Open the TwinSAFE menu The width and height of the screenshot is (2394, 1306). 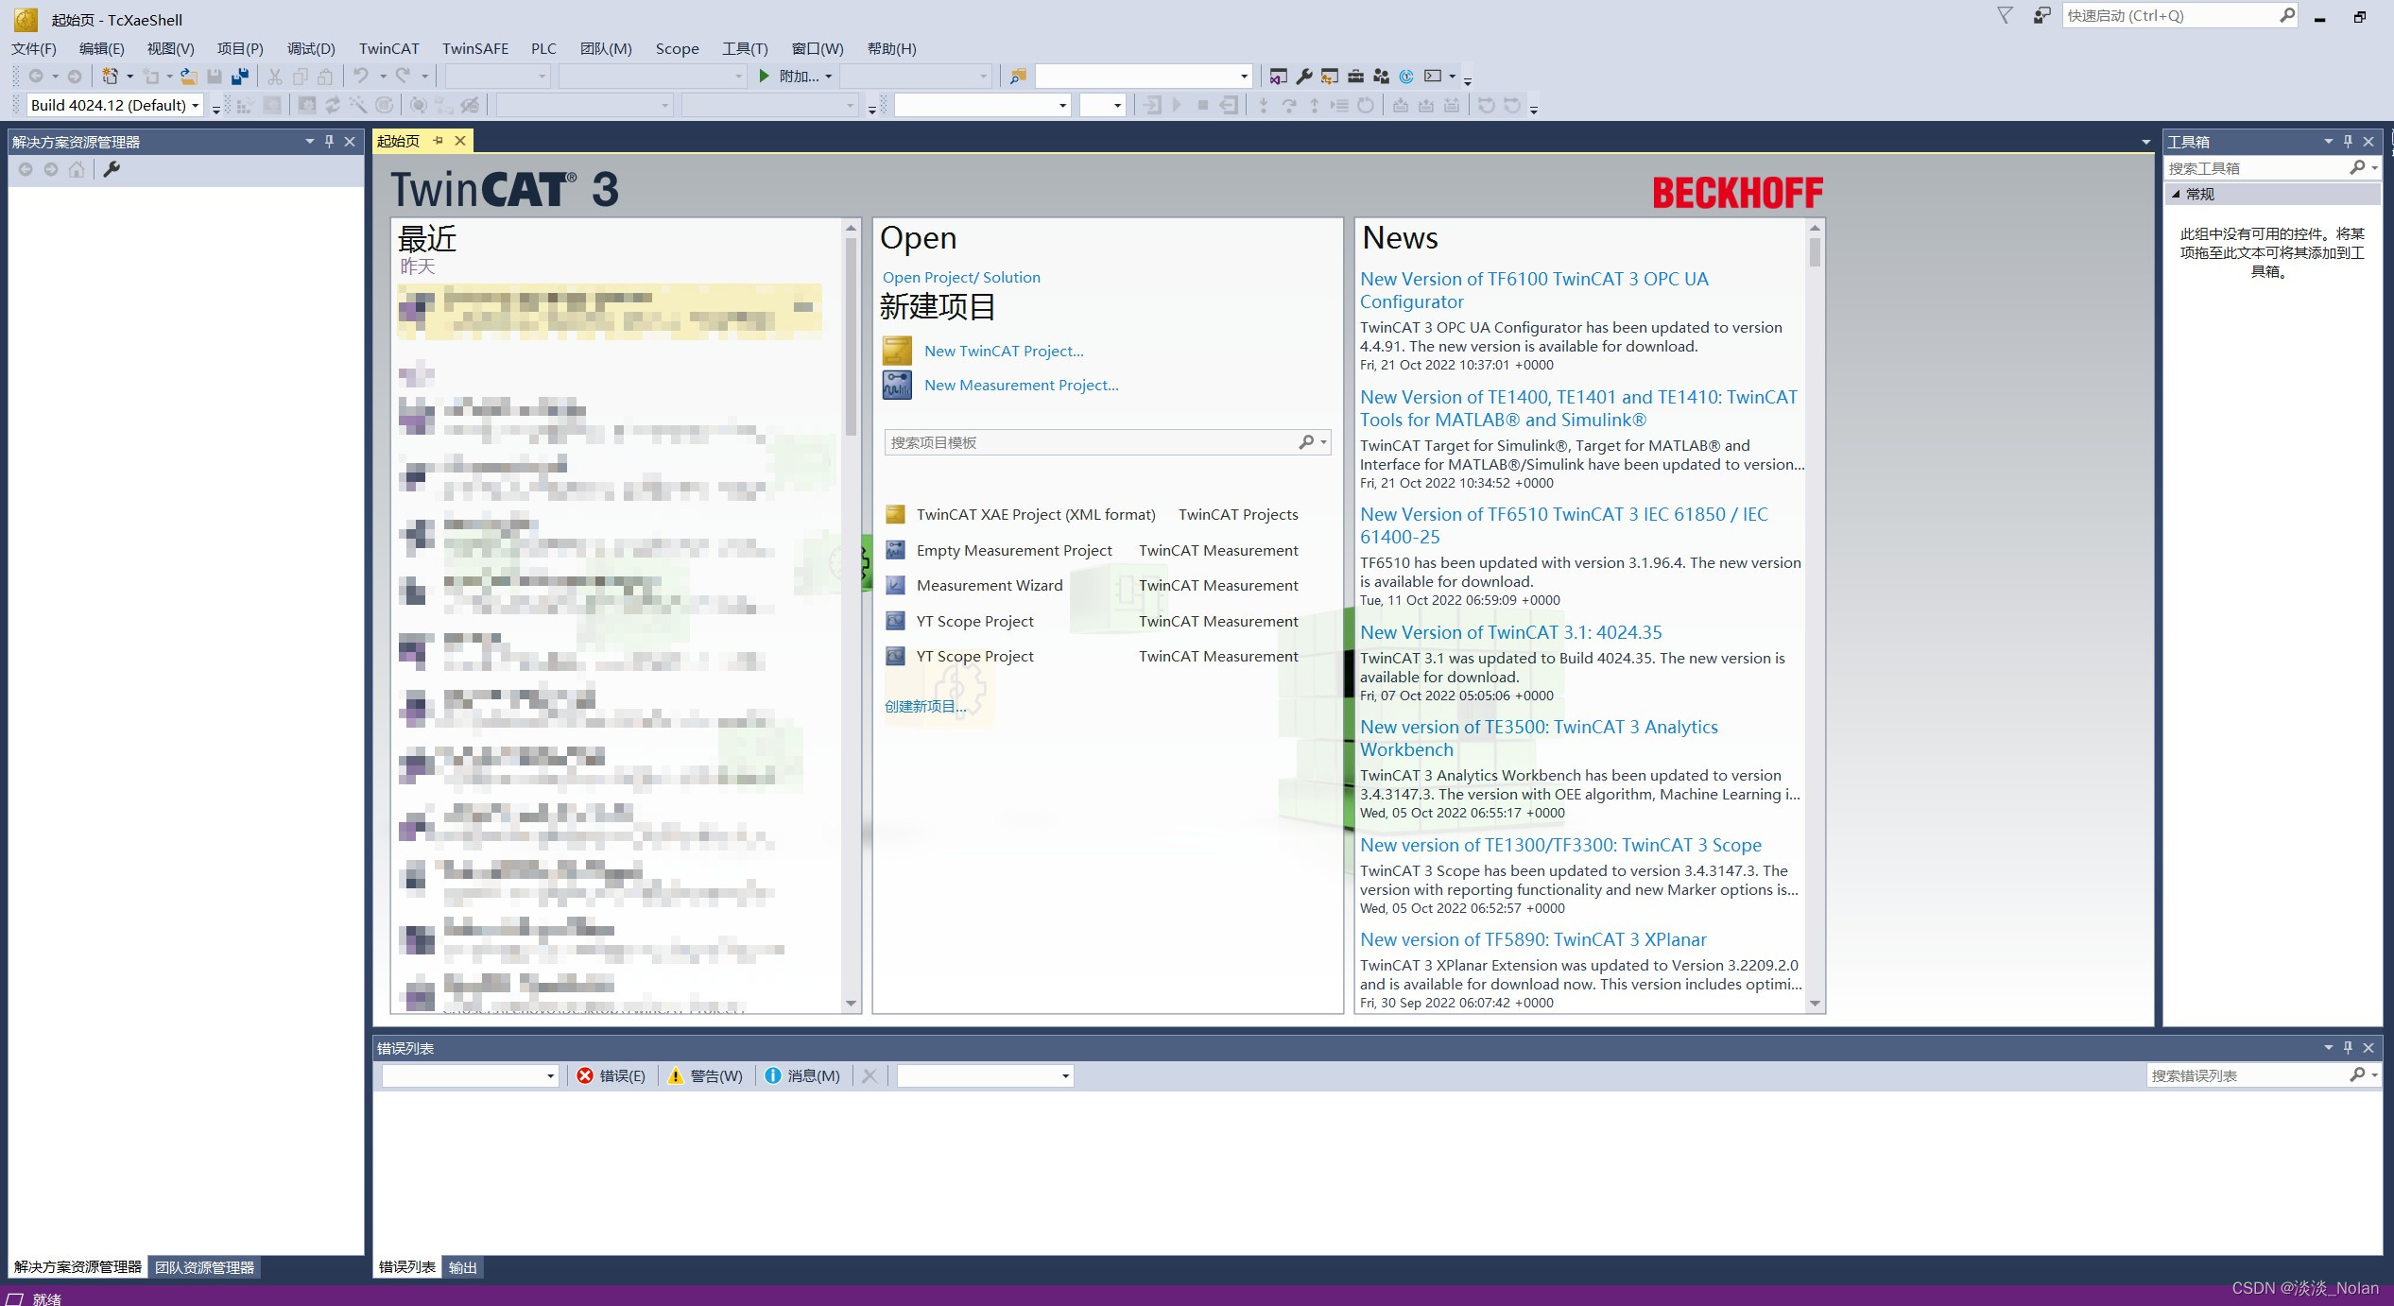(474, 48)
